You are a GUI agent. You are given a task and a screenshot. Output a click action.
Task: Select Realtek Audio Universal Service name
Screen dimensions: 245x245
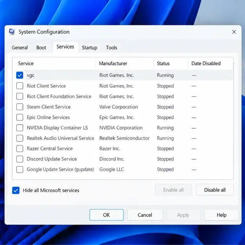coord(61,138)
